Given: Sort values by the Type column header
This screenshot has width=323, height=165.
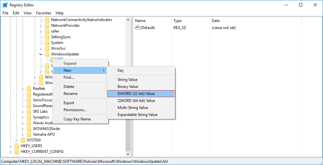Looking at the screenshot, I should point(177,21).
